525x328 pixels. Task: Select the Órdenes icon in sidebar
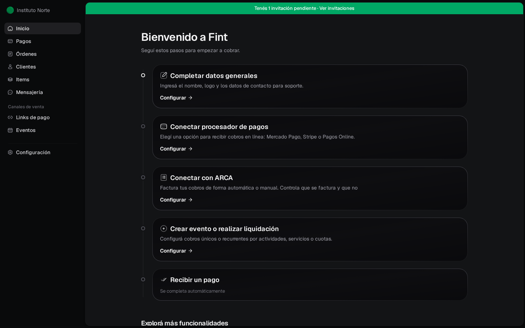(10, 54)
